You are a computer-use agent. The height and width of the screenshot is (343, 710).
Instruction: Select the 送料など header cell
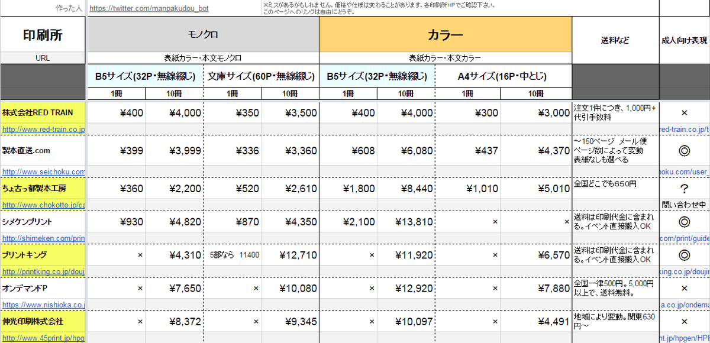pos(615,40)
